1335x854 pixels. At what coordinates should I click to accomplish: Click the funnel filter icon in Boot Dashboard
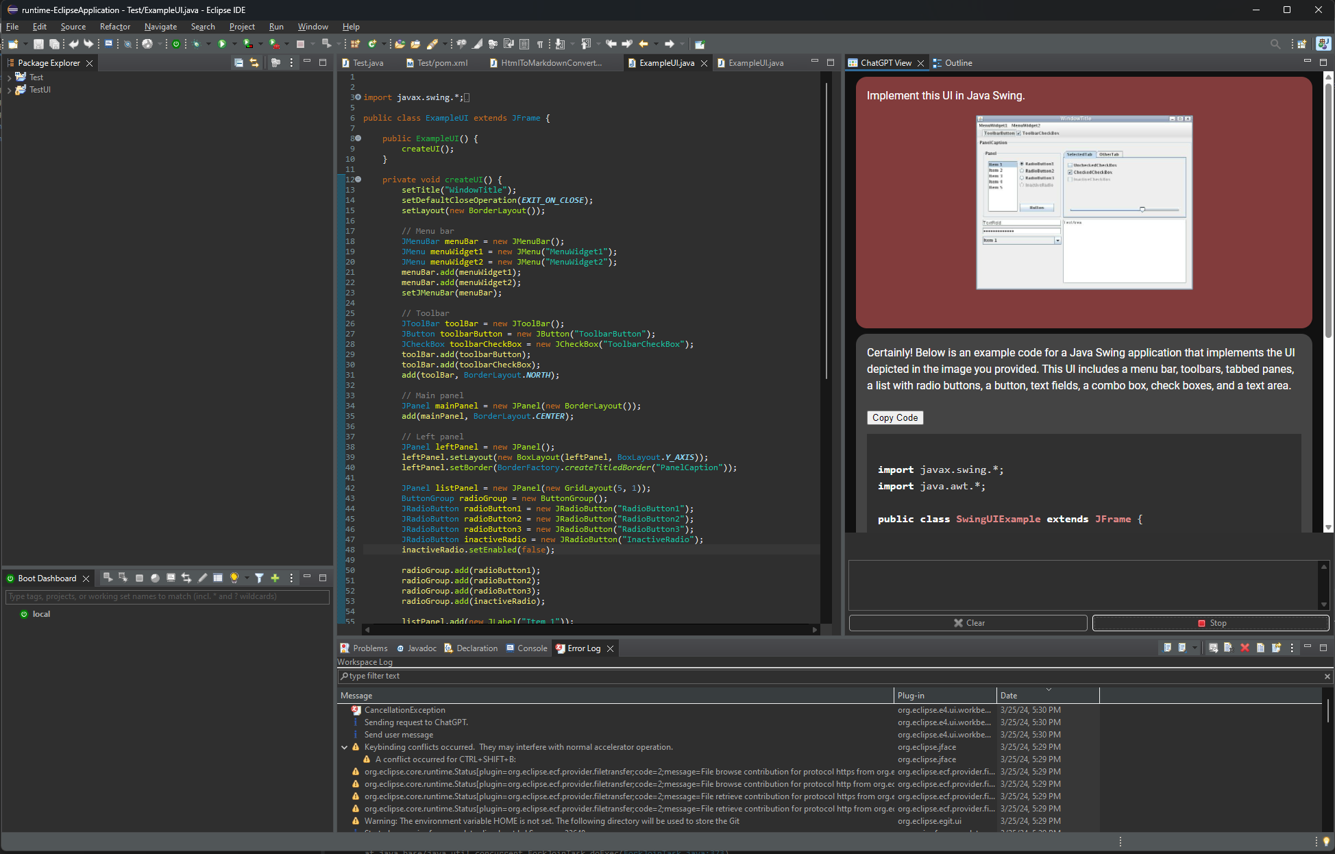tap(259, 578)
